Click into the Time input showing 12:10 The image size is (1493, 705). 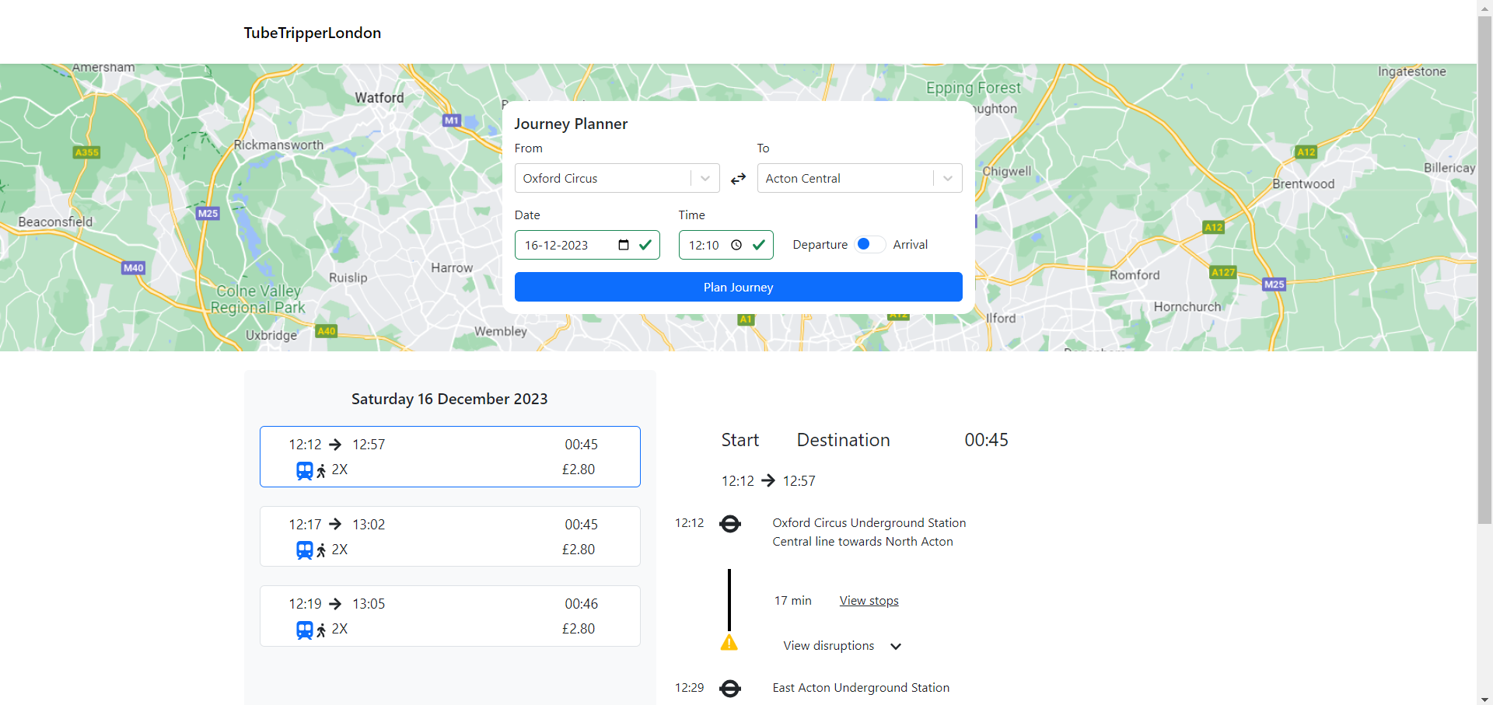click(704, 245)
